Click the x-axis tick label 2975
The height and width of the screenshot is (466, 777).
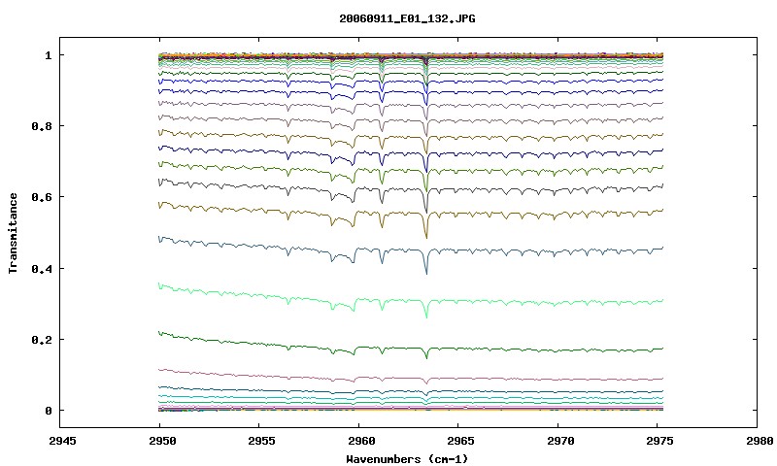tap(660, 441)
